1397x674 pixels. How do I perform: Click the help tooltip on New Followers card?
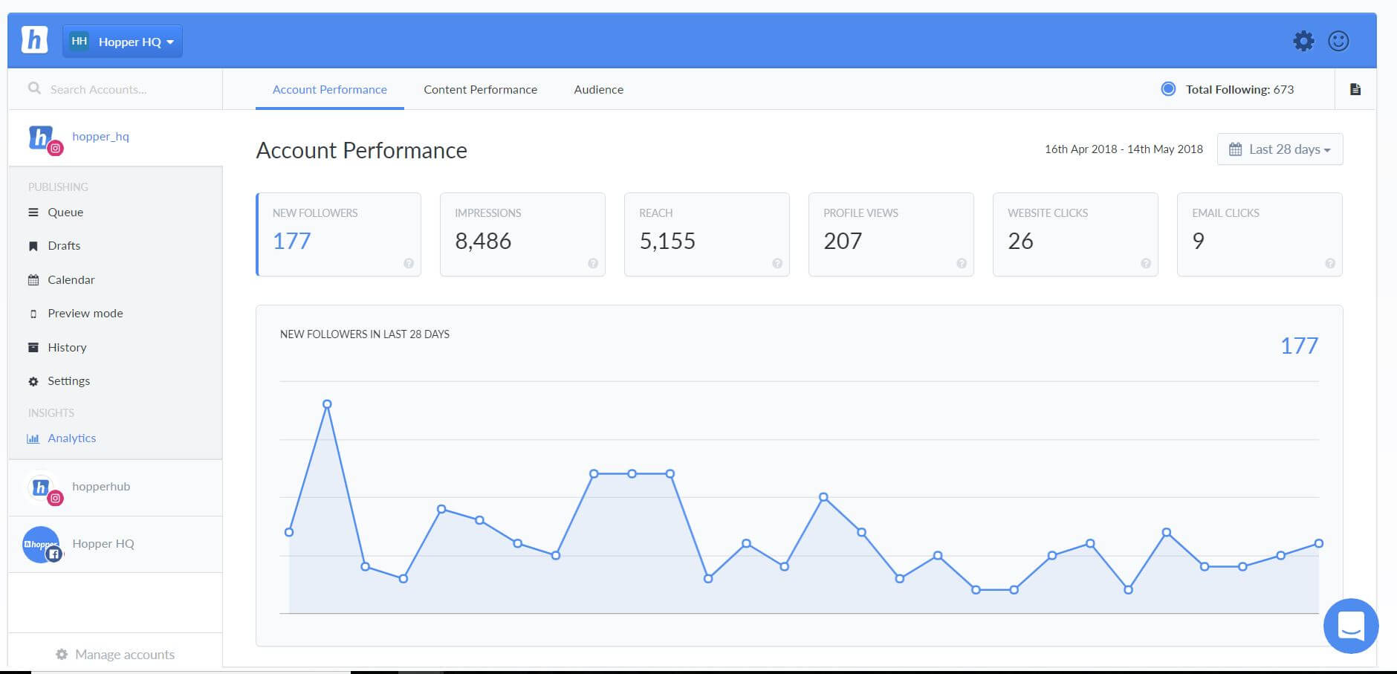(409, 263)
